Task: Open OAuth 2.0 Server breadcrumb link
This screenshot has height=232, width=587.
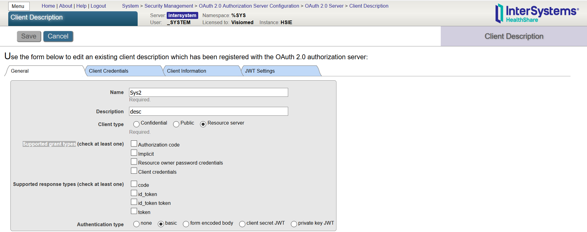Action: coord(324,6)
